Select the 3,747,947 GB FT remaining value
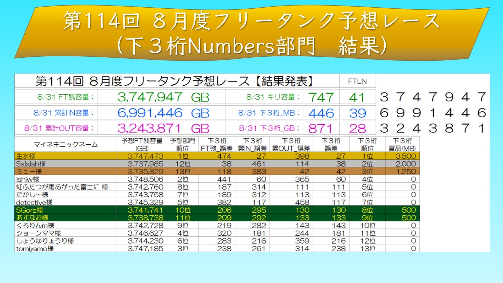The image size is (503, 283). [163, 97]
